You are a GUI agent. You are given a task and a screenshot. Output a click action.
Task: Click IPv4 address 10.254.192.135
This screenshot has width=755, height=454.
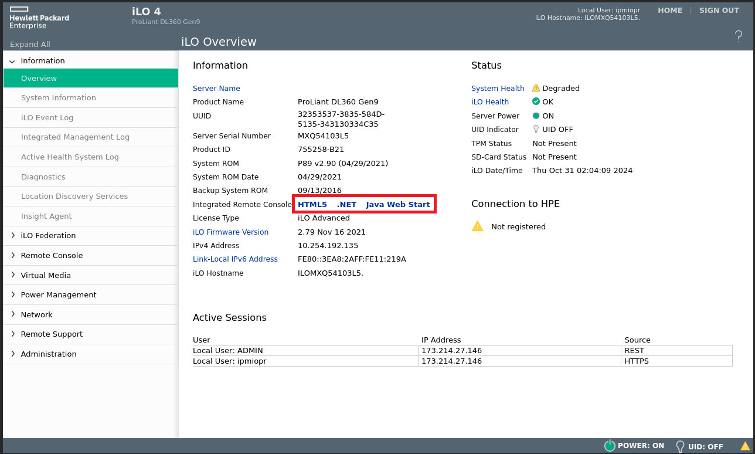328,245
